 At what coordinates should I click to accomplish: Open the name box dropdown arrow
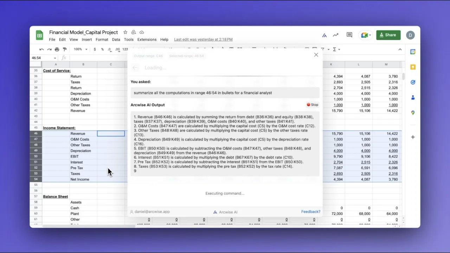[x=55, y=58]
